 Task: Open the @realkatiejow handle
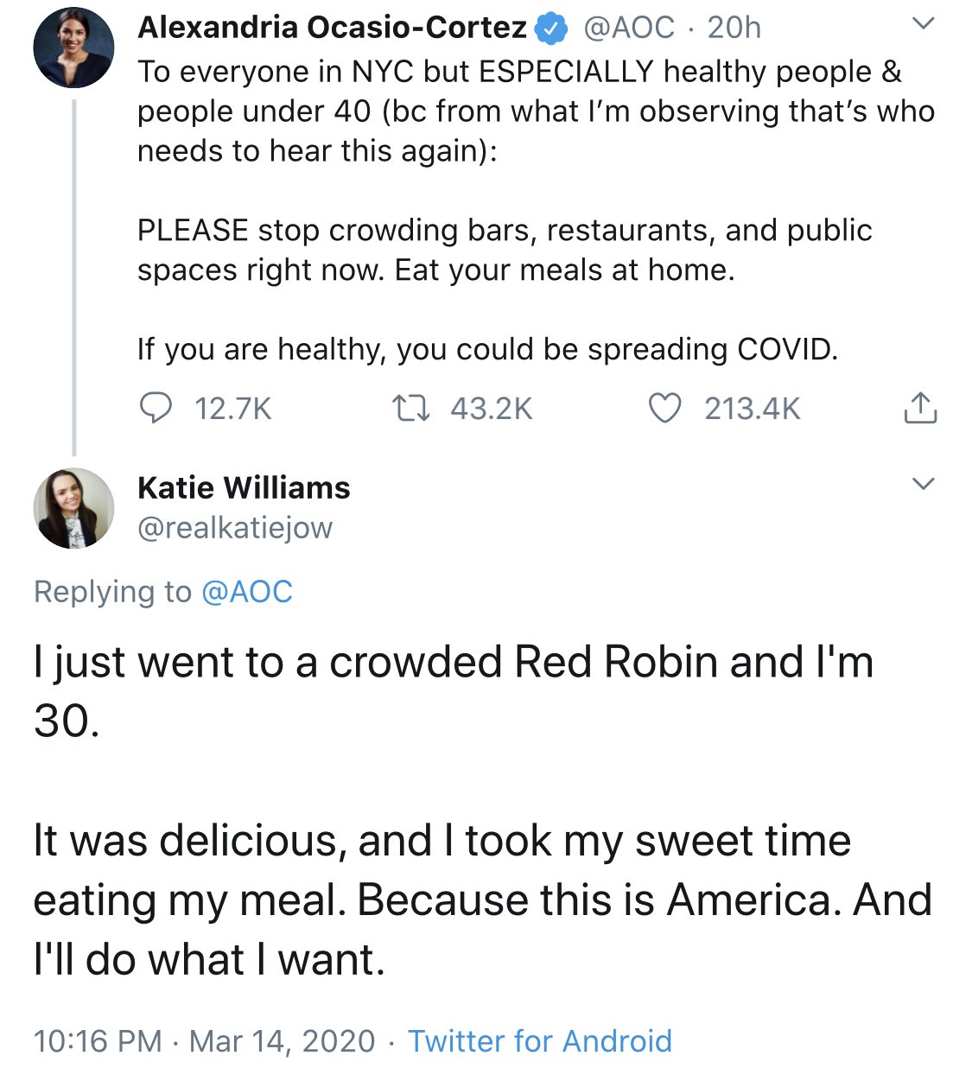pyautogui.click(x=235, y=527)
